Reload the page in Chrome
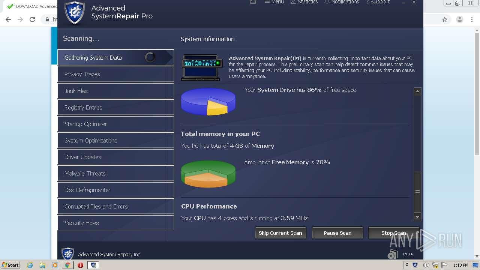Viewport: 480px width, 270px height. coord(32,19)
